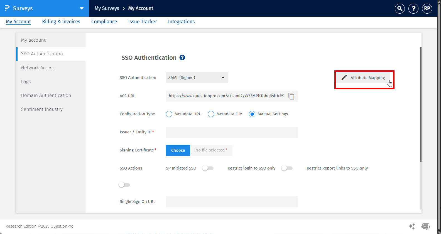The image size is (441, 234).
Task: Open the Billing & Invoices tab
Action: pyautogui.click(x=61, y=22)
